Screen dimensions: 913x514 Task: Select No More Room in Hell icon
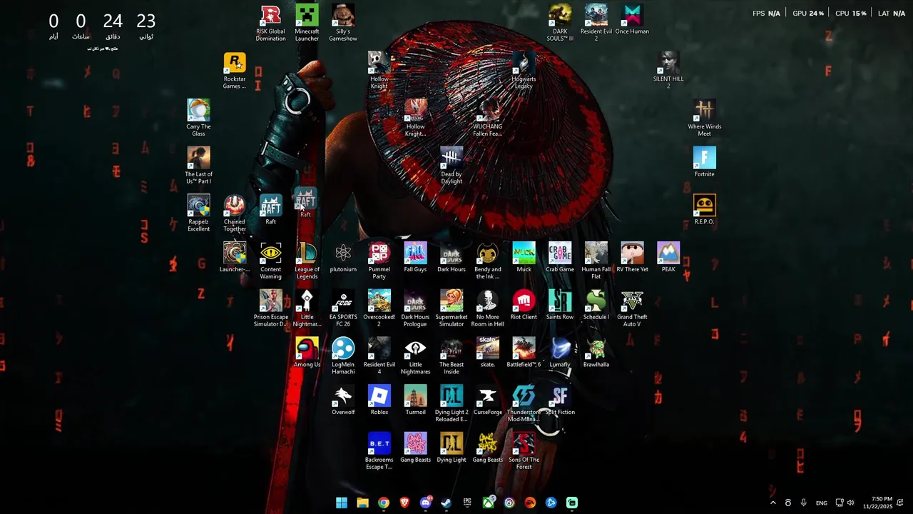click(x=488, y=308)
